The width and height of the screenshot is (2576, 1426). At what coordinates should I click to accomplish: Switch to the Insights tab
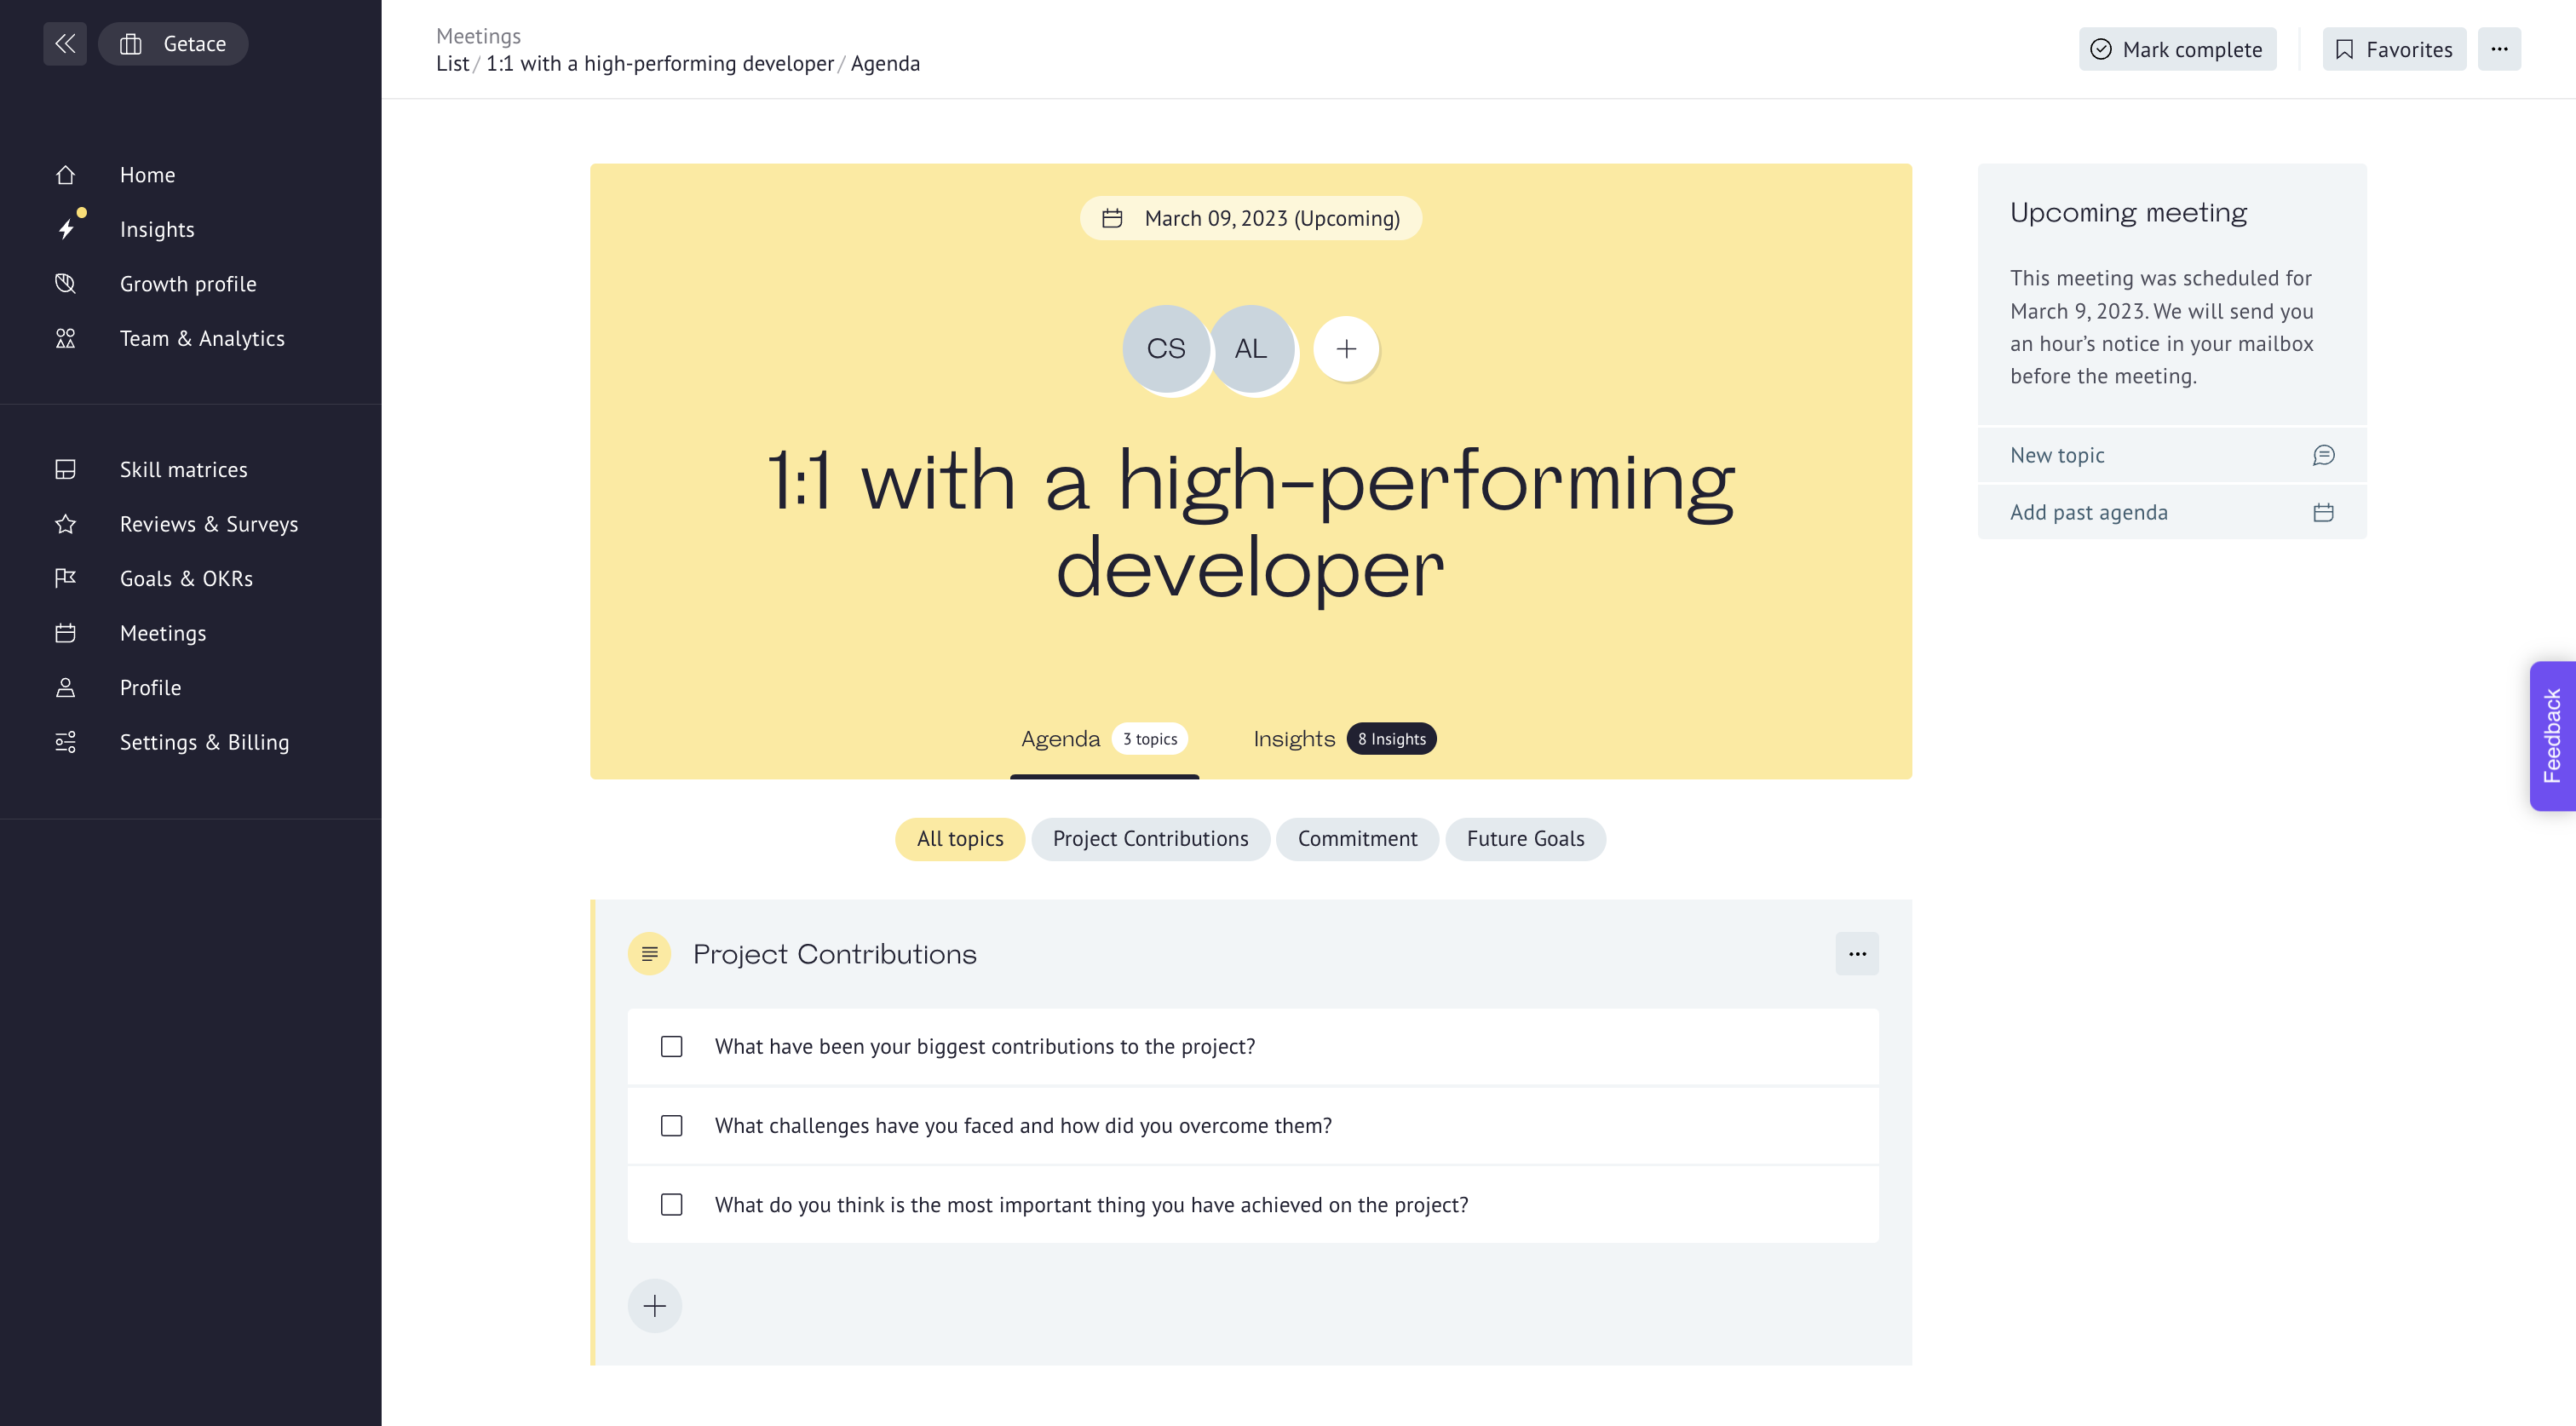pyautogui.click(x=1294, y=738)
